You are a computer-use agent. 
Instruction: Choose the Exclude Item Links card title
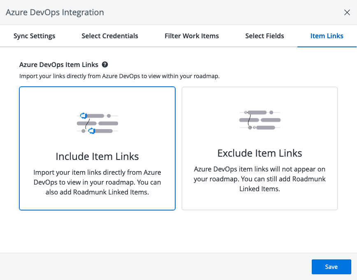coord(260,153)
